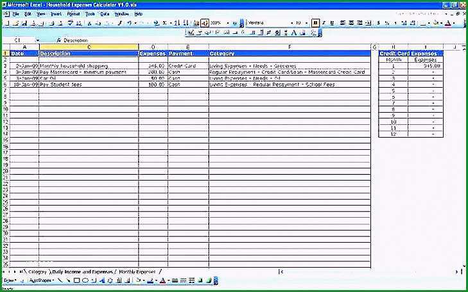Image resolution: width=468 pixels, height=292 pixels.
Task: Open the Format menu
Action: (73, 14)
